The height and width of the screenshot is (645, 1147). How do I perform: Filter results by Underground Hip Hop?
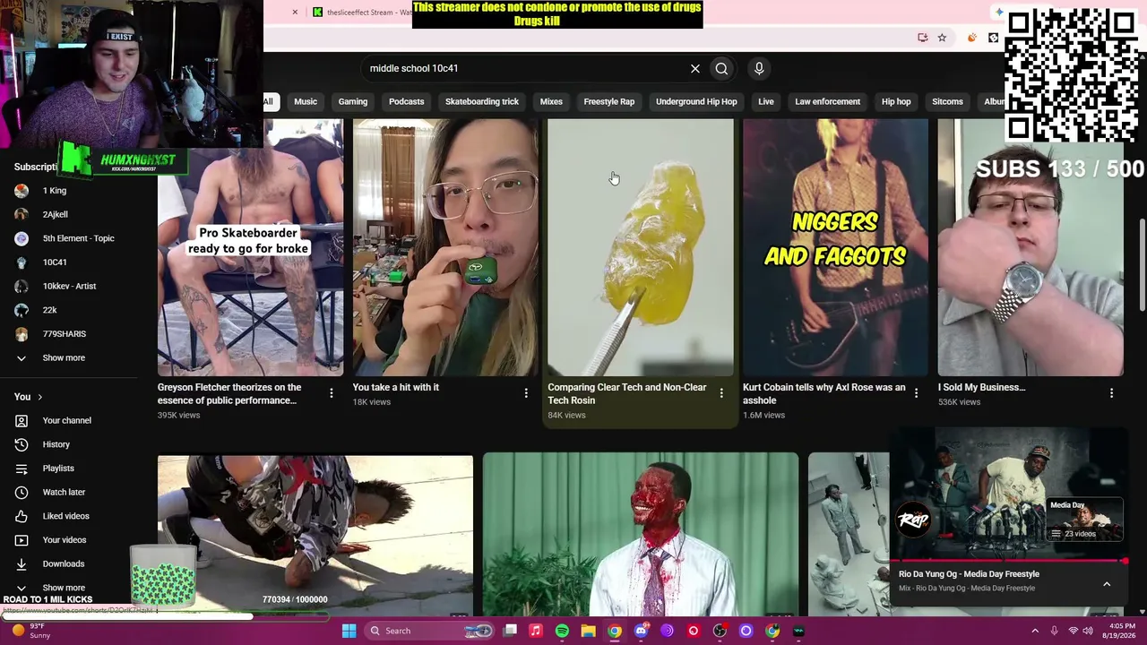(x=696, y=101)
